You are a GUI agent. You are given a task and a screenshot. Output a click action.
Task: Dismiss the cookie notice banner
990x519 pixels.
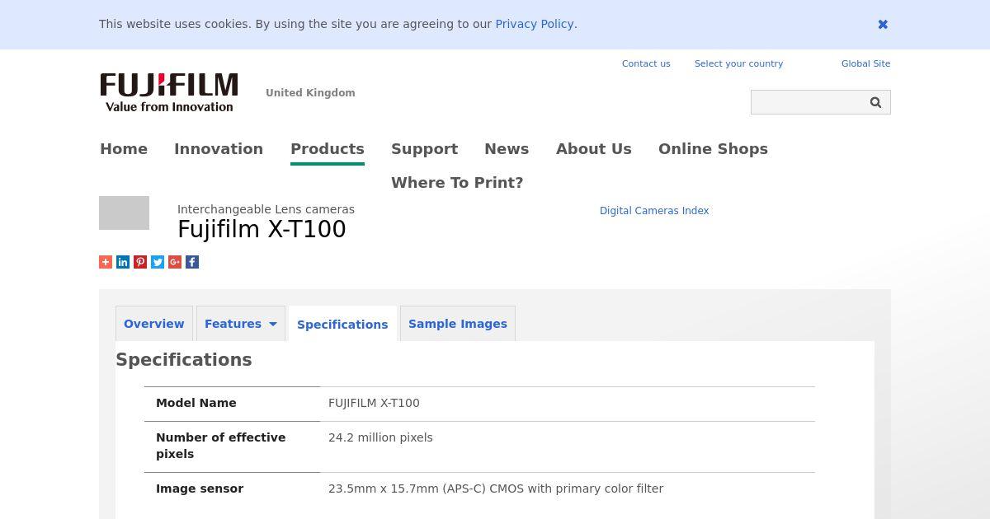[883, 25]
